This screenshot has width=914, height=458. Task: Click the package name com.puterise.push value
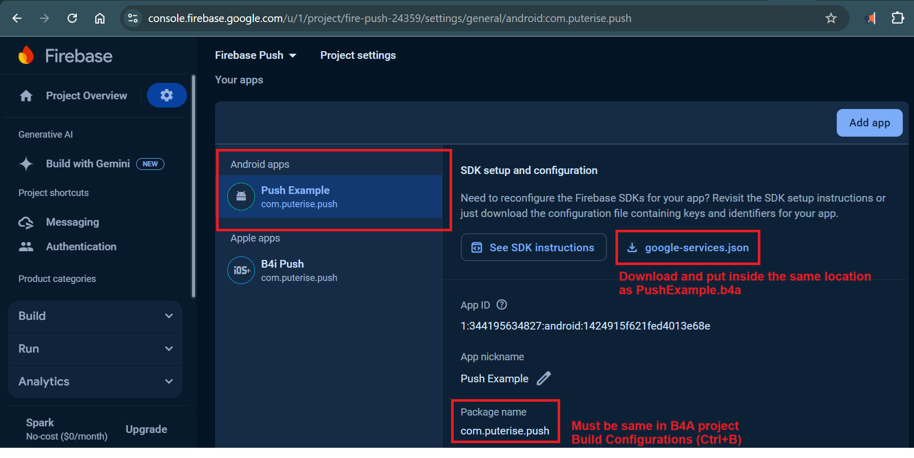click(505, 431)
